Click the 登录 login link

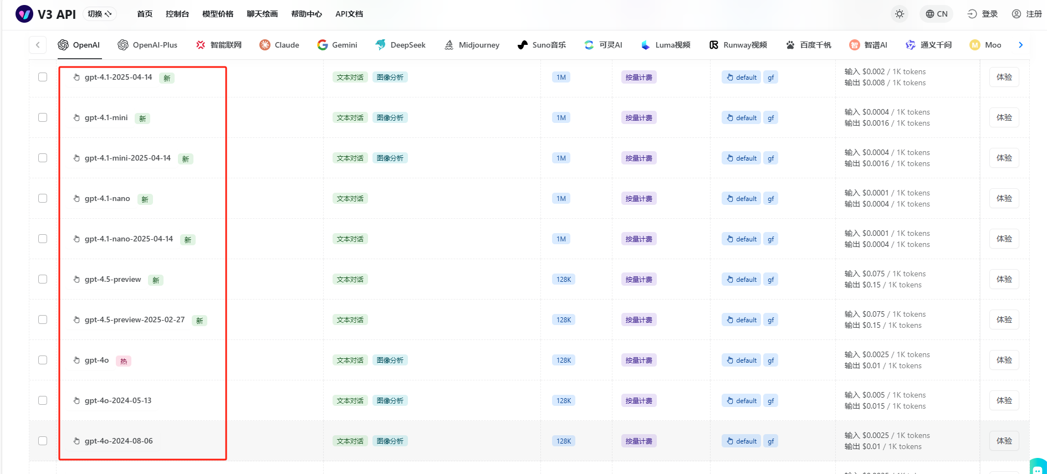pos(983,14)
